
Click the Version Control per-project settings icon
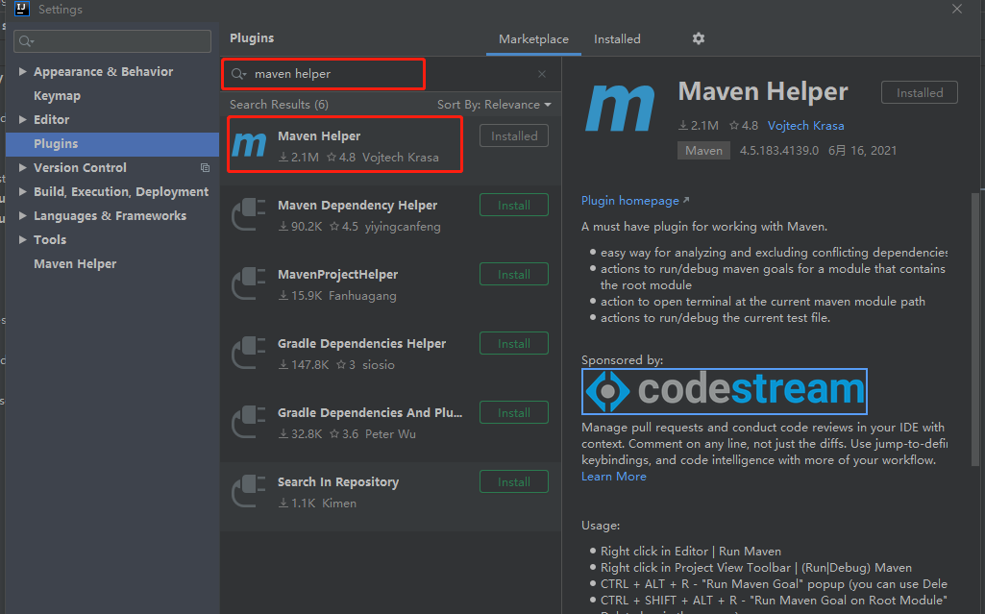(x=205, y=167)
